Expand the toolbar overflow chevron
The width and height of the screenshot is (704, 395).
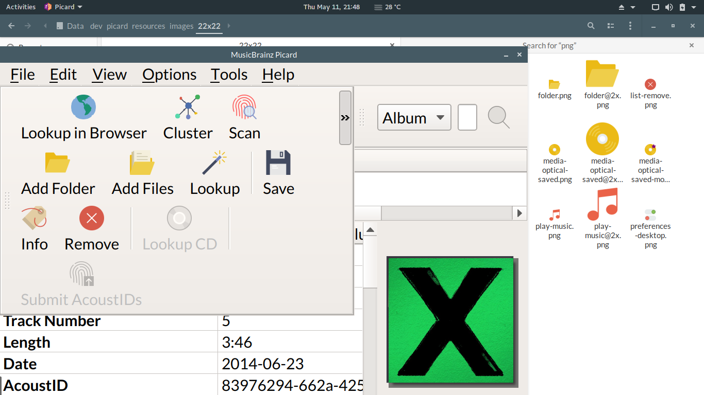[x=345, y=118]
